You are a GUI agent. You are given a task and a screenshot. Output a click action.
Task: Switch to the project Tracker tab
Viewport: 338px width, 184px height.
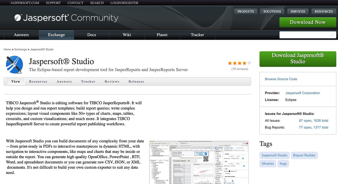pyautogui.click(x=88, y=82)
